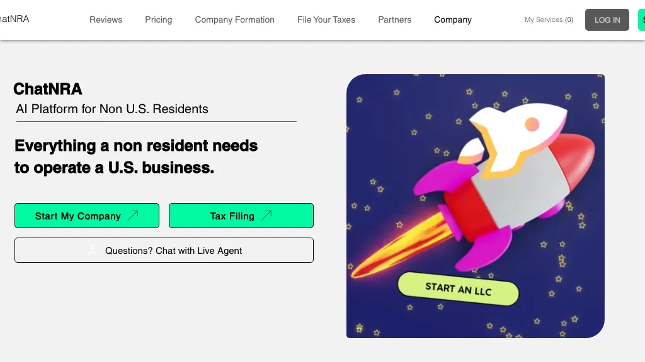Open the Company menu item
This screenshot has height=362, width=645.
453,19
